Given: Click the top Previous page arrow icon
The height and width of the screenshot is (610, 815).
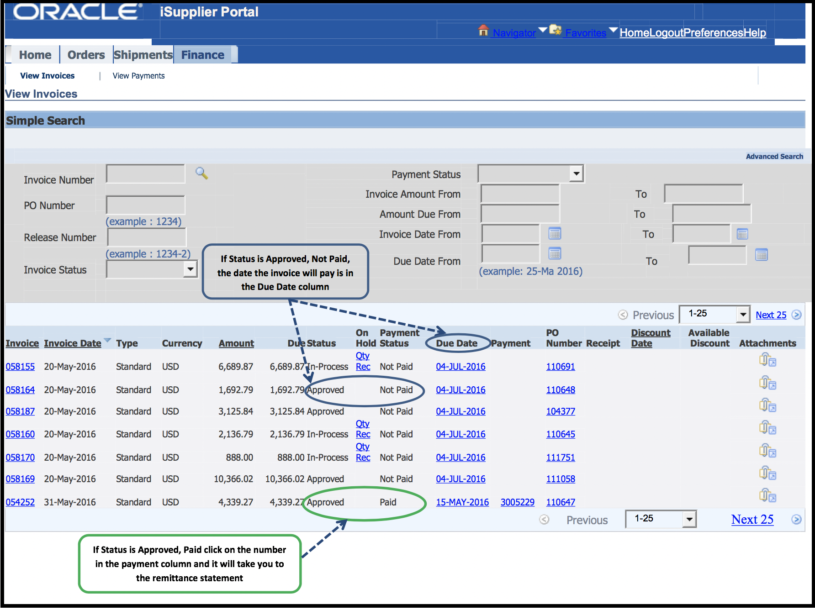Looking at the screenshot, I should (623, 315).
